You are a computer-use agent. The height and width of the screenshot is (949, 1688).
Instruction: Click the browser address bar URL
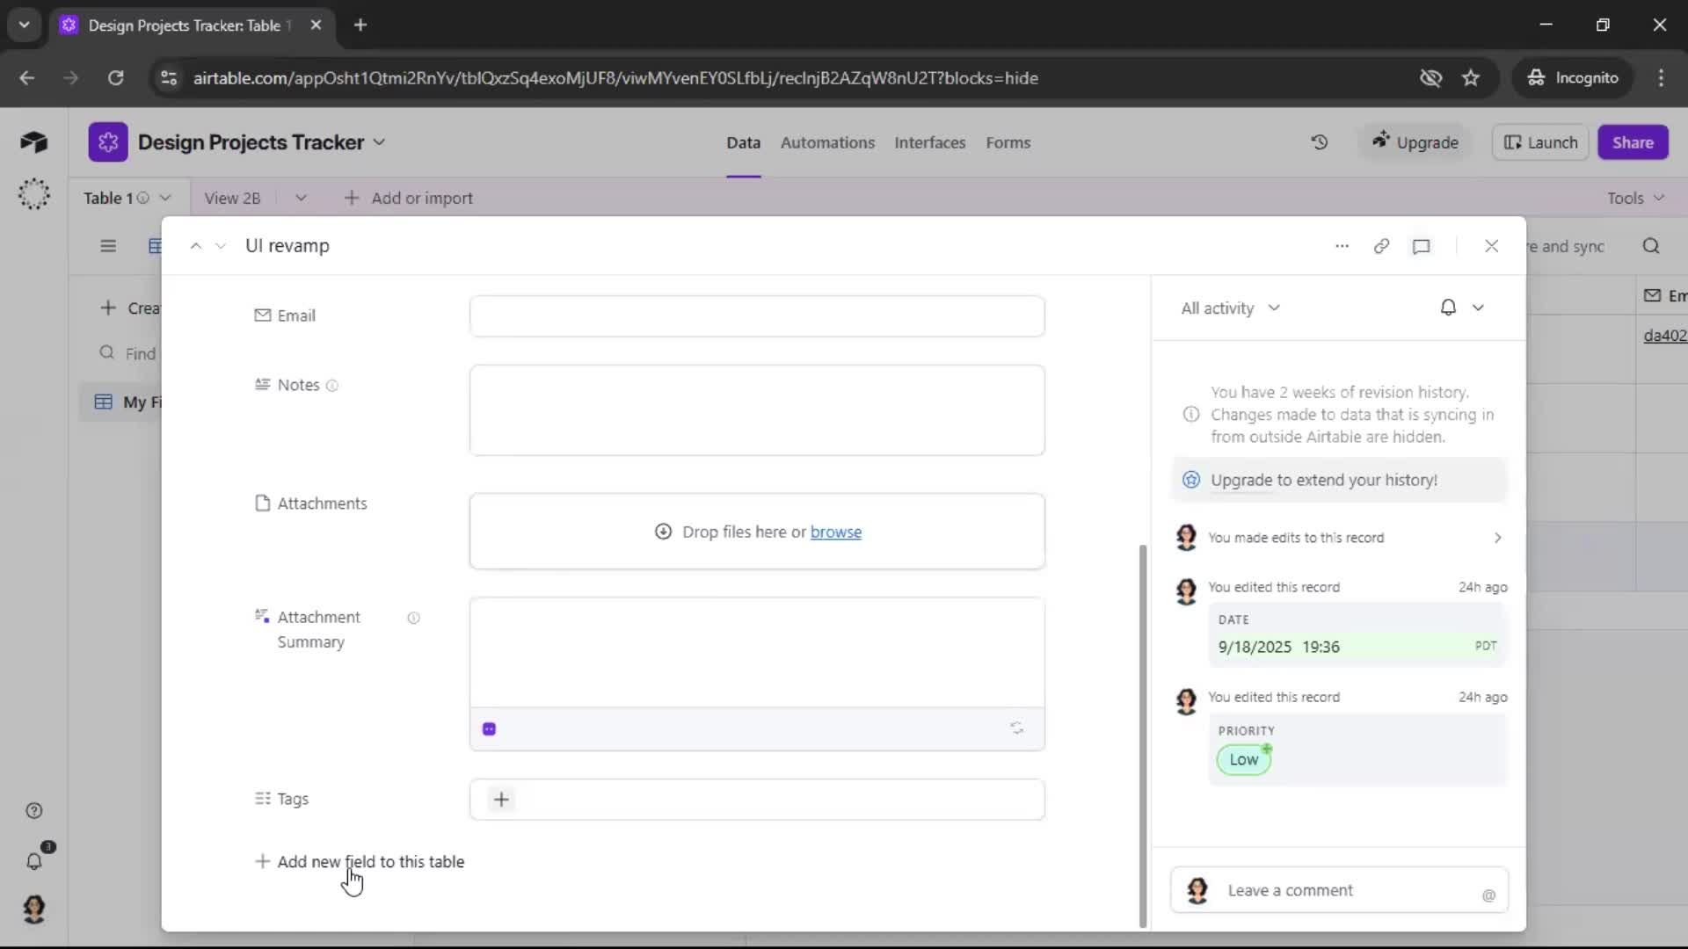(615, 78)
